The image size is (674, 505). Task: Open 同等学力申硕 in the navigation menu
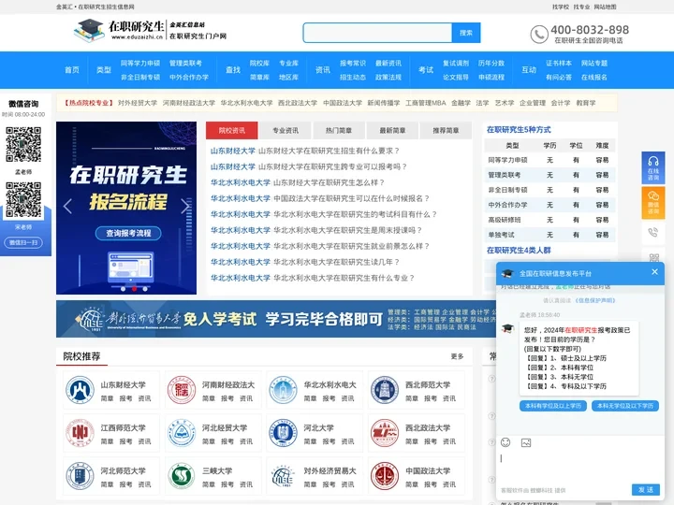pyautogui.click(x=140, y=64)
